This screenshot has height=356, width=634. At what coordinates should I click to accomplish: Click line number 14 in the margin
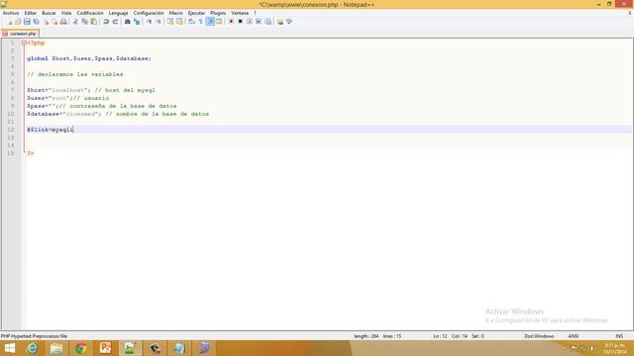pos(11,145)
